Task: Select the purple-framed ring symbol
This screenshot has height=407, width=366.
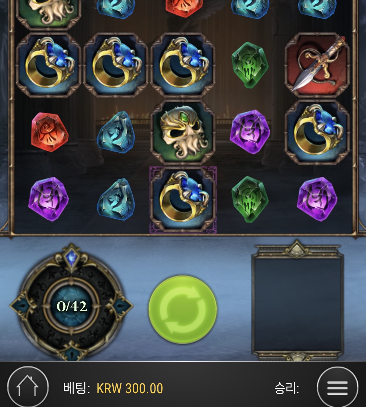Action: click(x=183, y=200)
